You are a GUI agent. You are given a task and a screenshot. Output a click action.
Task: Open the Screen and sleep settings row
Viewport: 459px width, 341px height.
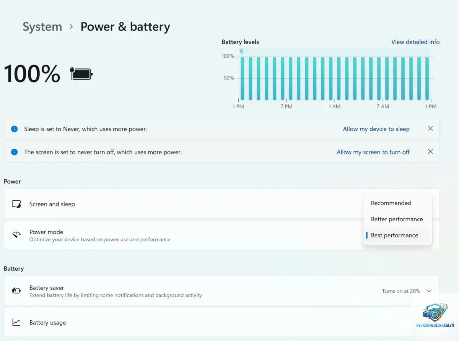click(221, 204)
